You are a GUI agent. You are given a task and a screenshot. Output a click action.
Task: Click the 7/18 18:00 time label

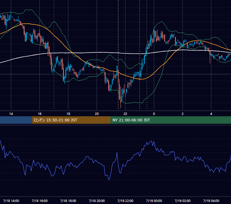68,201
